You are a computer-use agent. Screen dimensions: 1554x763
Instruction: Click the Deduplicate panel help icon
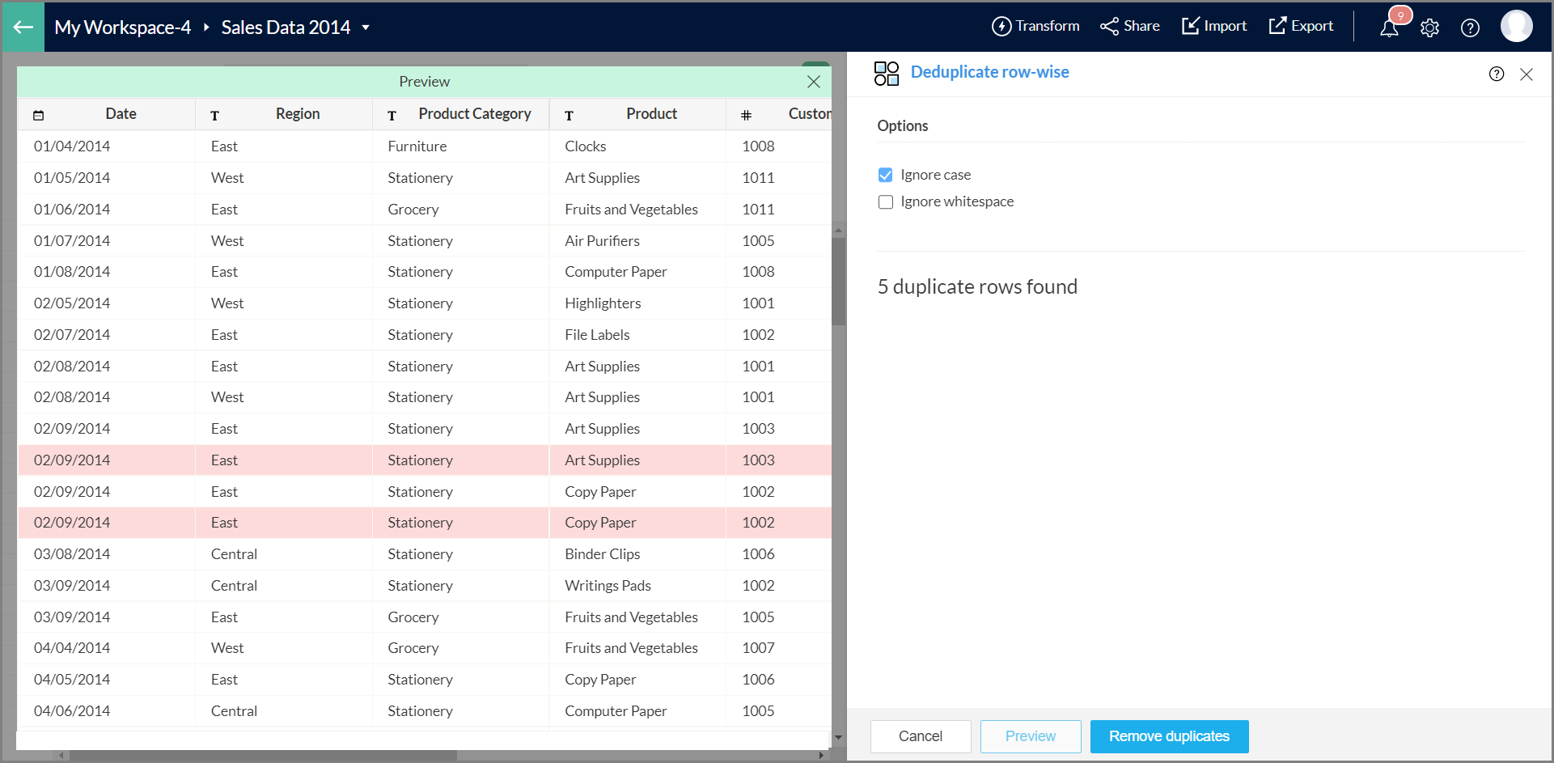coord(1497,74)
